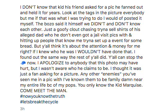
Task: Click the ampersand after 'pics with'
Action: [x=130, y=35]
